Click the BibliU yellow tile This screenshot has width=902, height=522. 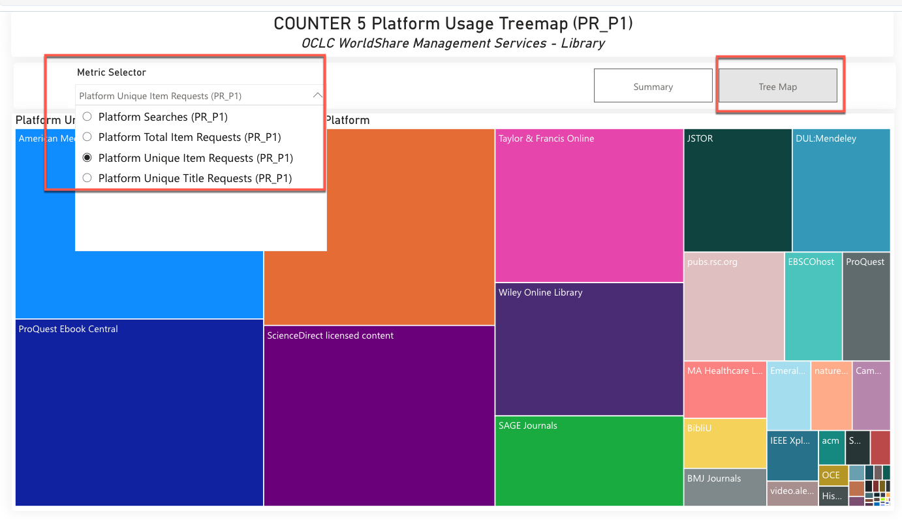[x=725, y=444]
